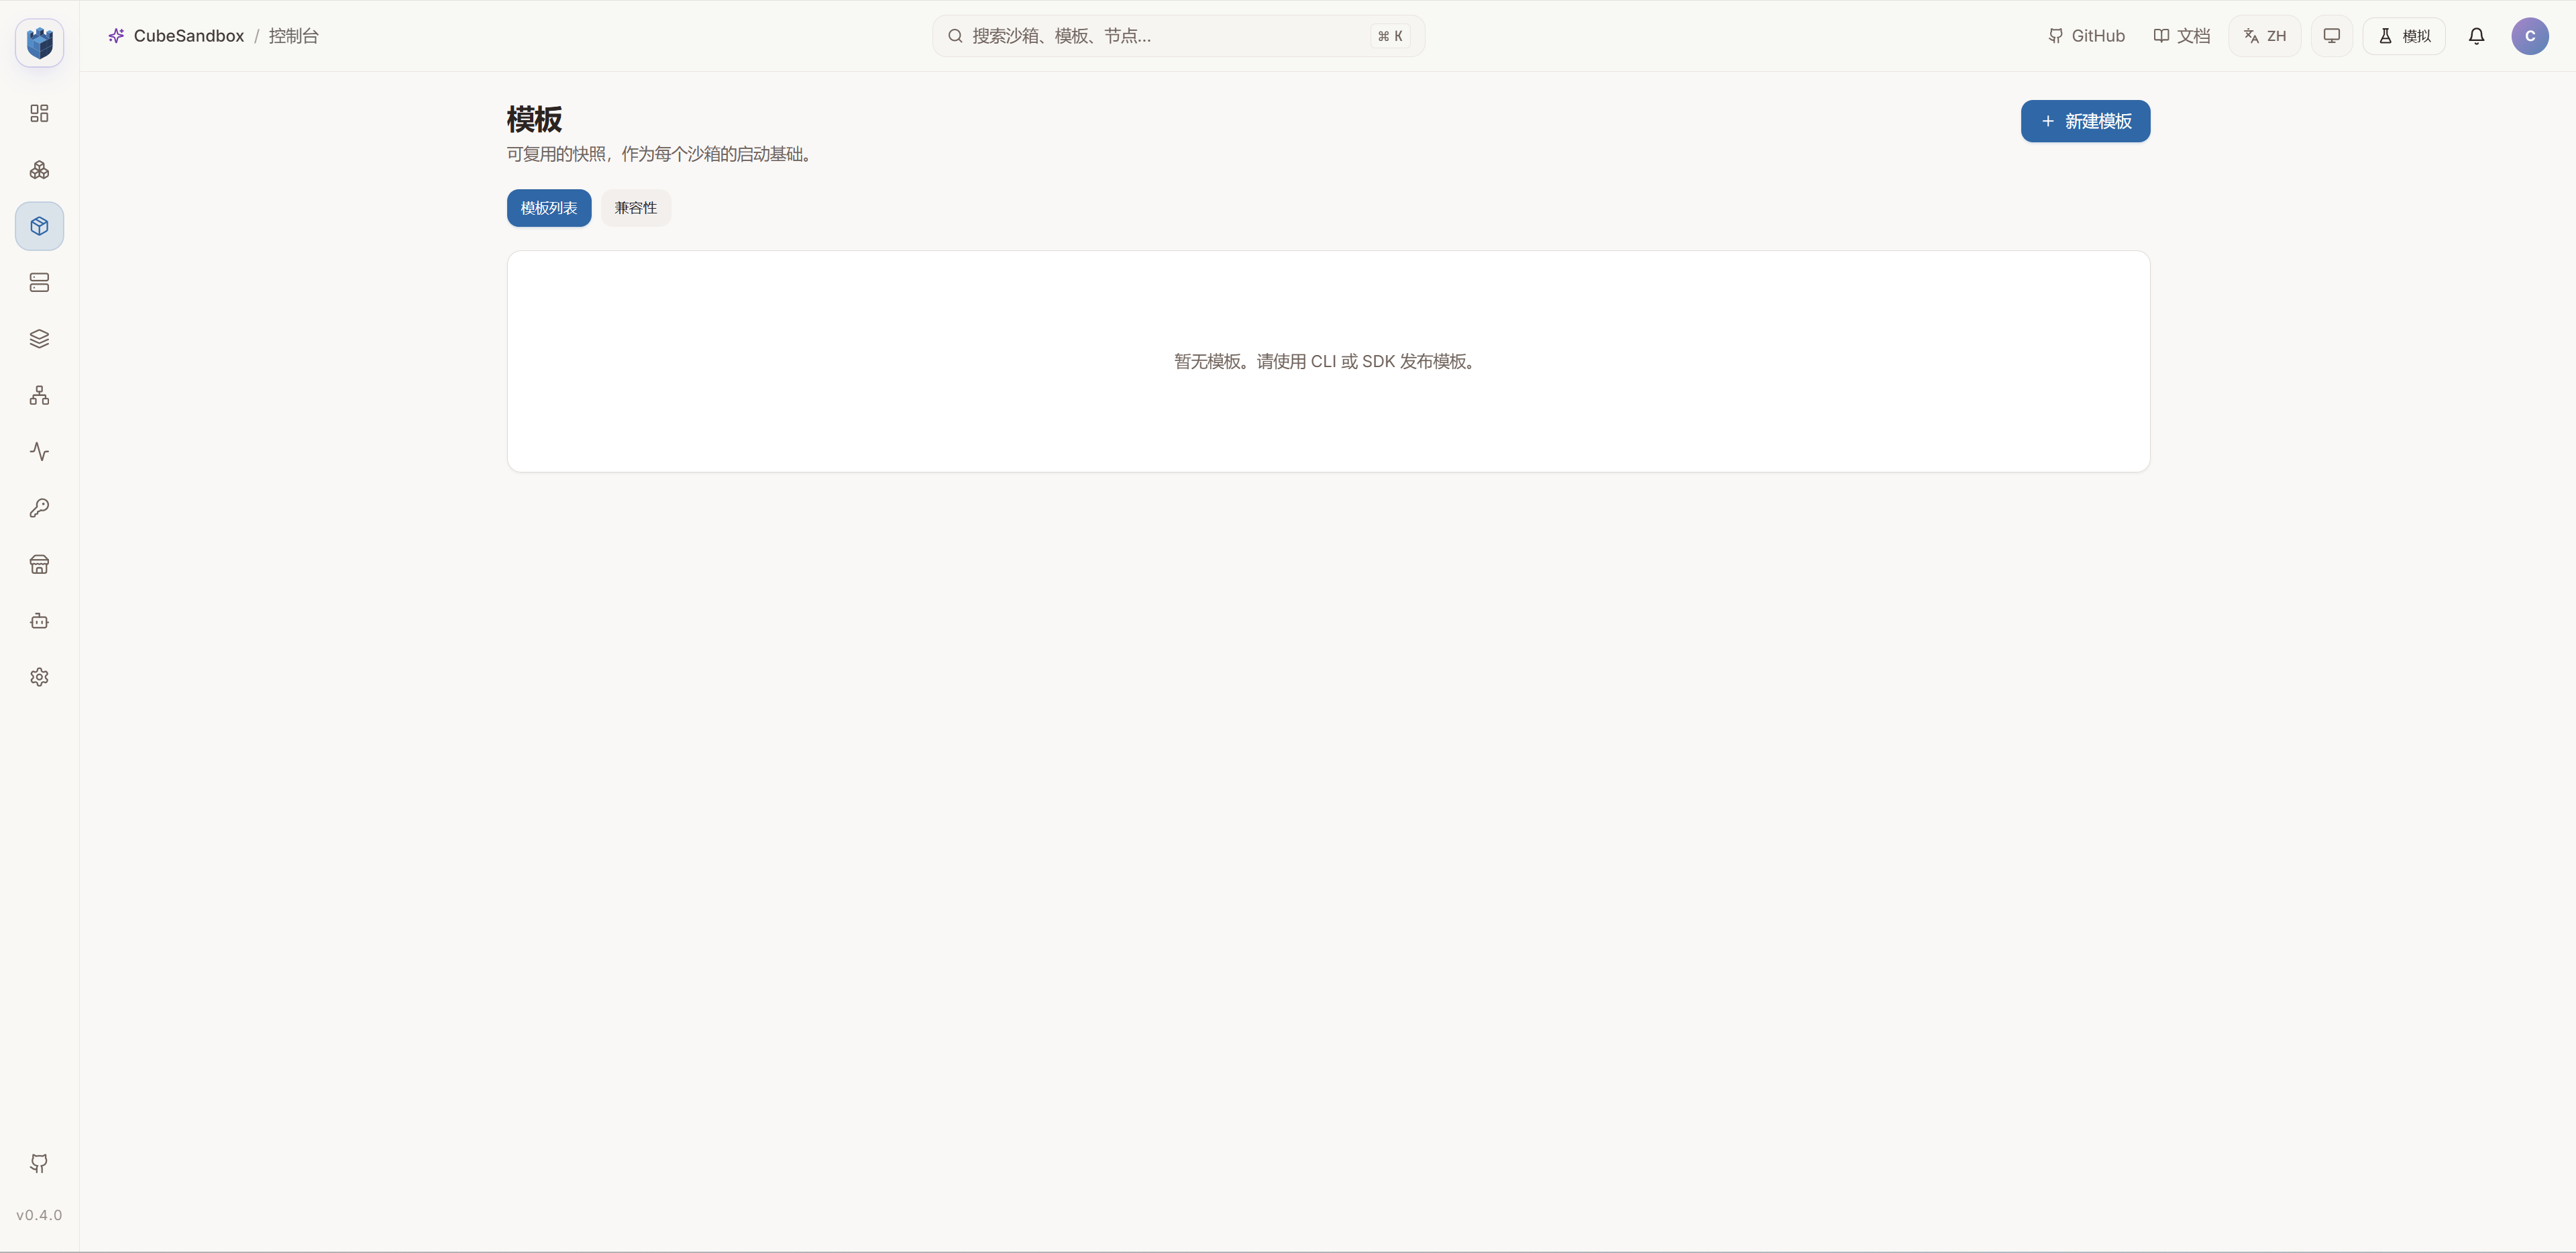The height and width of the screenshot is (1253, 2576).
Task: Click the 模板 page heading
Action: (x=534, y=119)
